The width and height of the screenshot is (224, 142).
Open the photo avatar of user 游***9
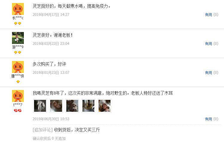(18, 38)
